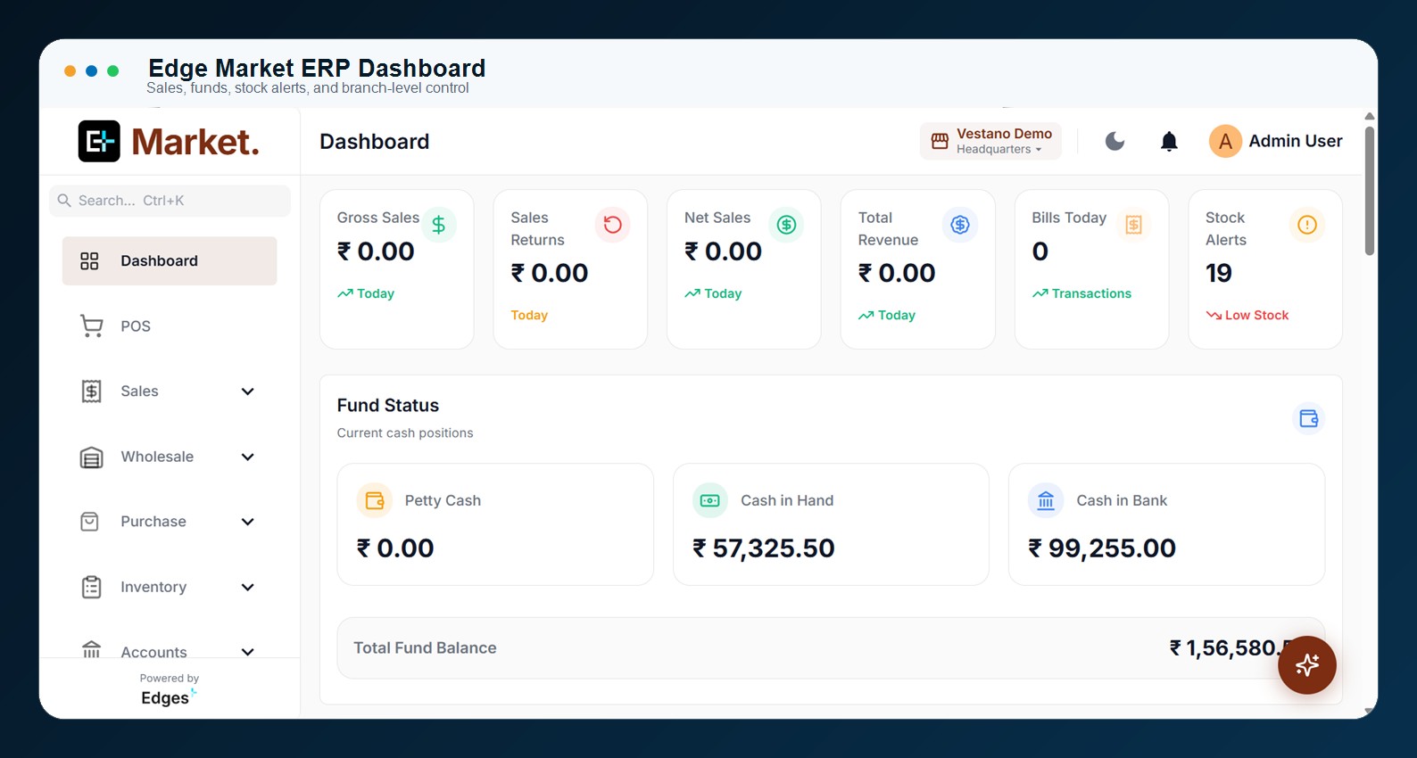Image resolution: width=1417 pixels, height=758 pixels.
Task: Click the Dashboard page title
Action: coord(375,142)
